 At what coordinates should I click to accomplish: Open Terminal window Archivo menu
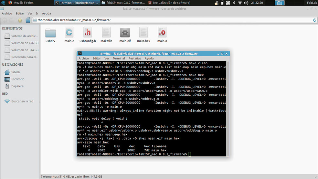(84, 58)
